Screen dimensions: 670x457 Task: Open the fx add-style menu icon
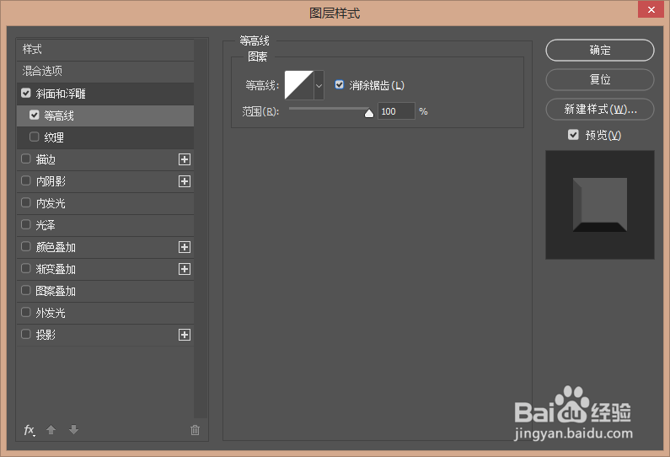pyautogui.click(x=29, y=430)
